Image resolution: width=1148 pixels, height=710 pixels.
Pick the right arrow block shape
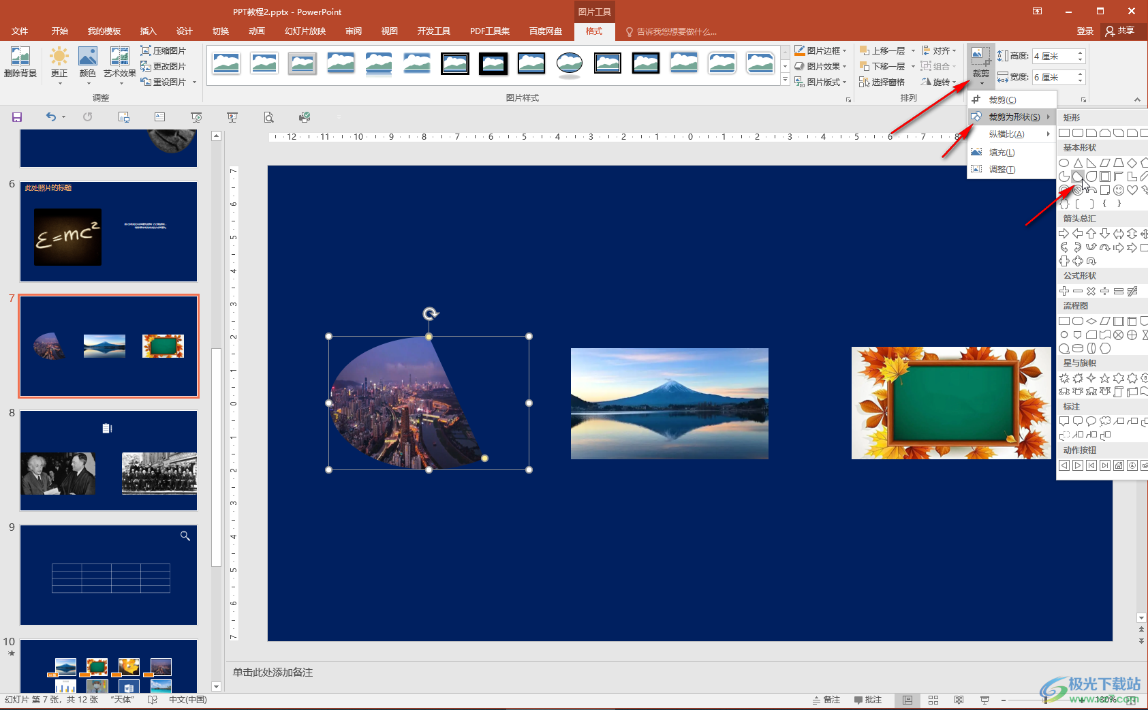tap(1064, 234)
